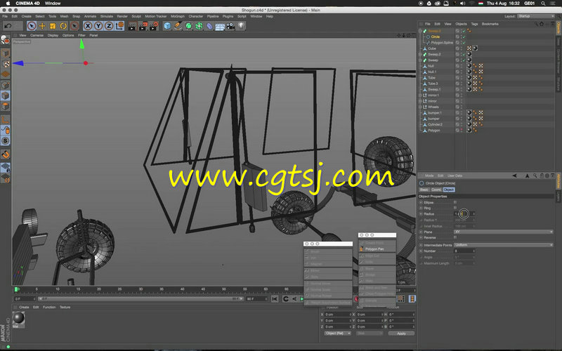Viewport: 562px width, 351px height.
Task: Select the Cube object in Object Manager
Action: tap(432, 48)
